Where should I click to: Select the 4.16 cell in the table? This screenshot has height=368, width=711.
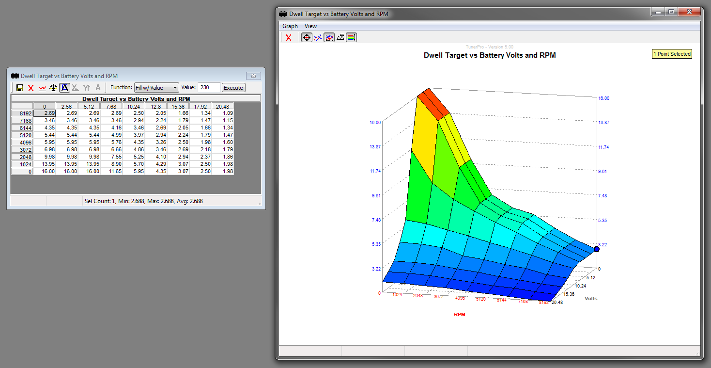pyautogui.click(x=111, y=128)
